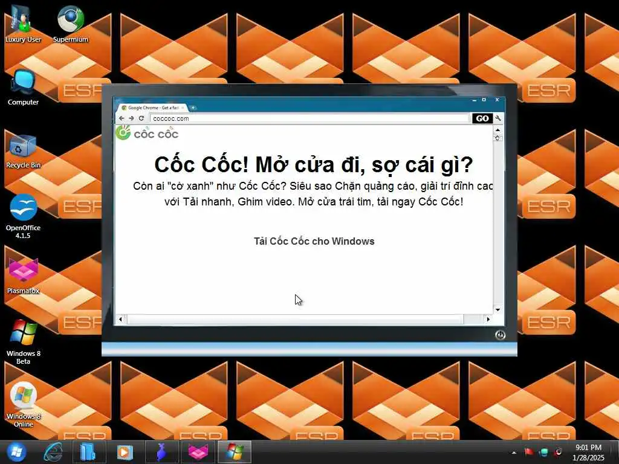Go forward using the browser forward arrow
The width and height of the screenshot is (619, 464).
131,118
